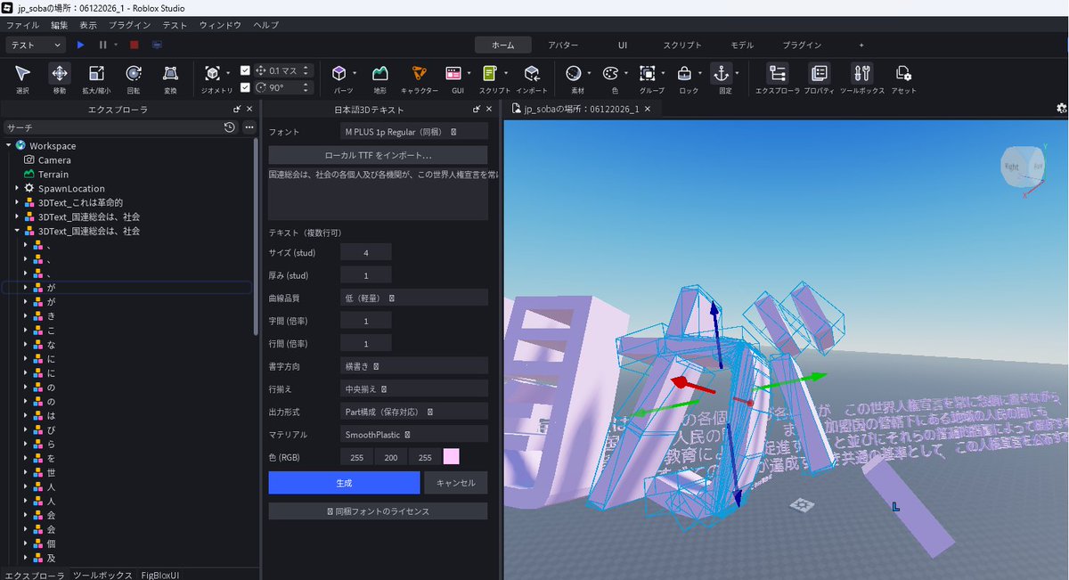Open the 出力形式 Part構成 dropdown

pos(414,412)
